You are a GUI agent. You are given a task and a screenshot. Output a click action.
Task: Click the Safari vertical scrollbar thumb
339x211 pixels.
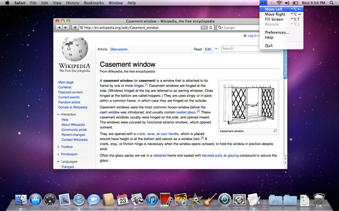(x=285, y=63)
